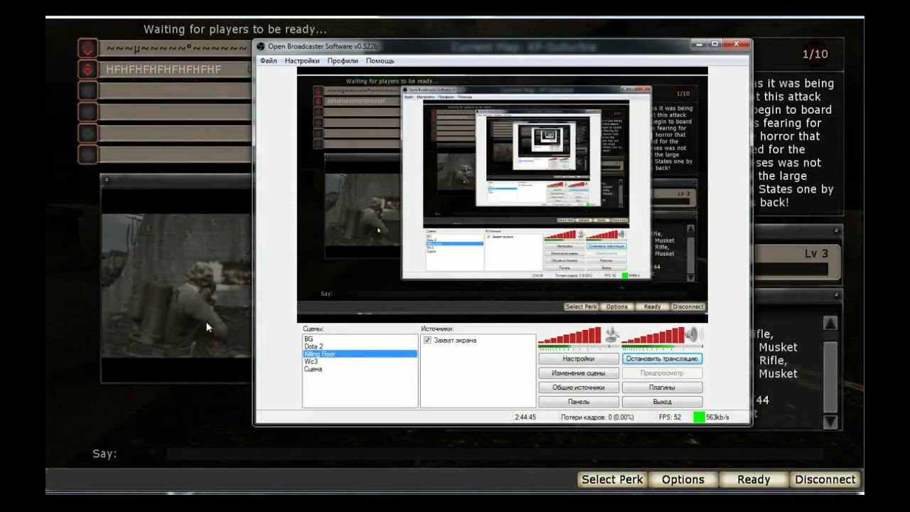Click the perk icon beside the ~~~~µ~~~~ player
Screen dimensions: 910x512
click(87, 48)
